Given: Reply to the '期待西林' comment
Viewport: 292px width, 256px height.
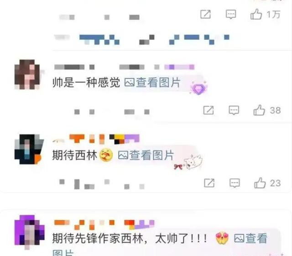Looking at the screenshot, I should coord(235,183).
